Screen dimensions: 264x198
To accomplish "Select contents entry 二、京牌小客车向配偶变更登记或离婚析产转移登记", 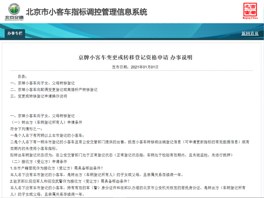I will 54,90.
